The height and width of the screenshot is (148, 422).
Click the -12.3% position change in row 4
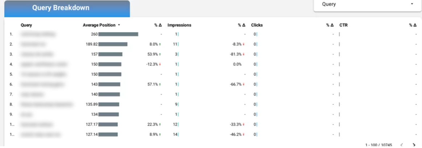click(152, 64)
